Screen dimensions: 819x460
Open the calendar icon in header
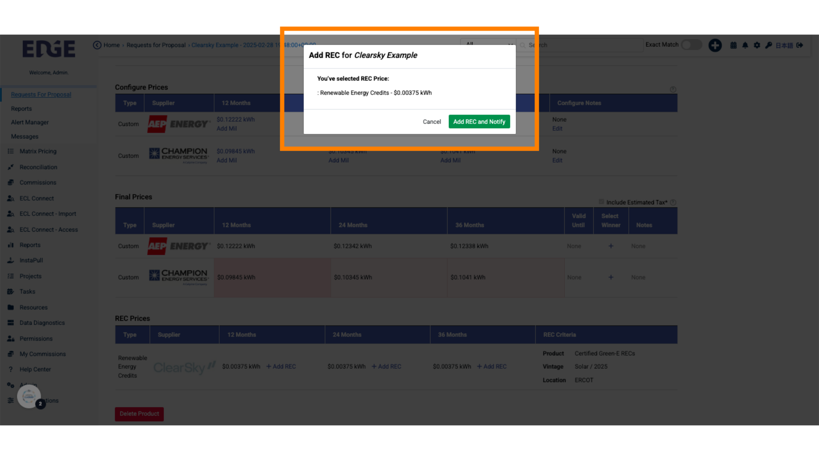click(x=733, y=45)
